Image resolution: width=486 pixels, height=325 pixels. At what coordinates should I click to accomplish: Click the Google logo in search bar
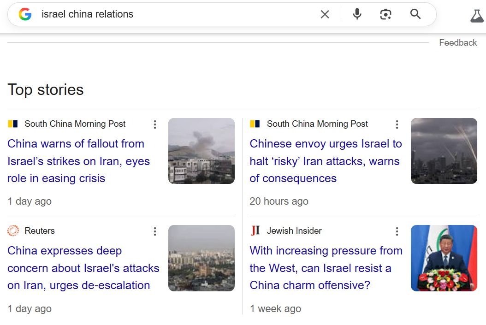point(25,14)
